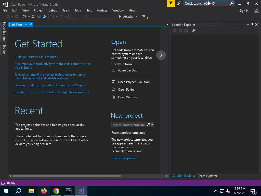The image size is (261, 196).
Task: Open the document tabs list dropdown arrow
Action: (x=167, y=24)
